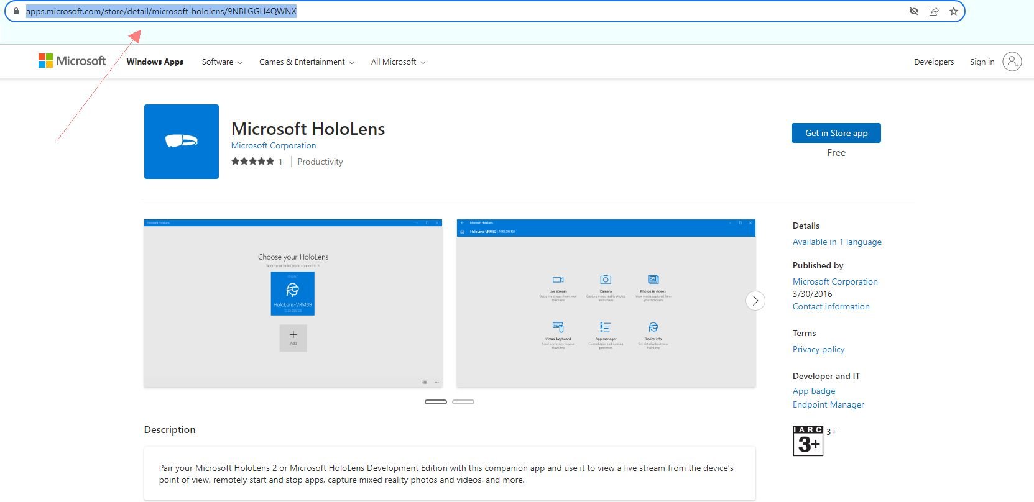Open the Endpoint Manager link
1034x502 pixels.
[x=828, y=404]
